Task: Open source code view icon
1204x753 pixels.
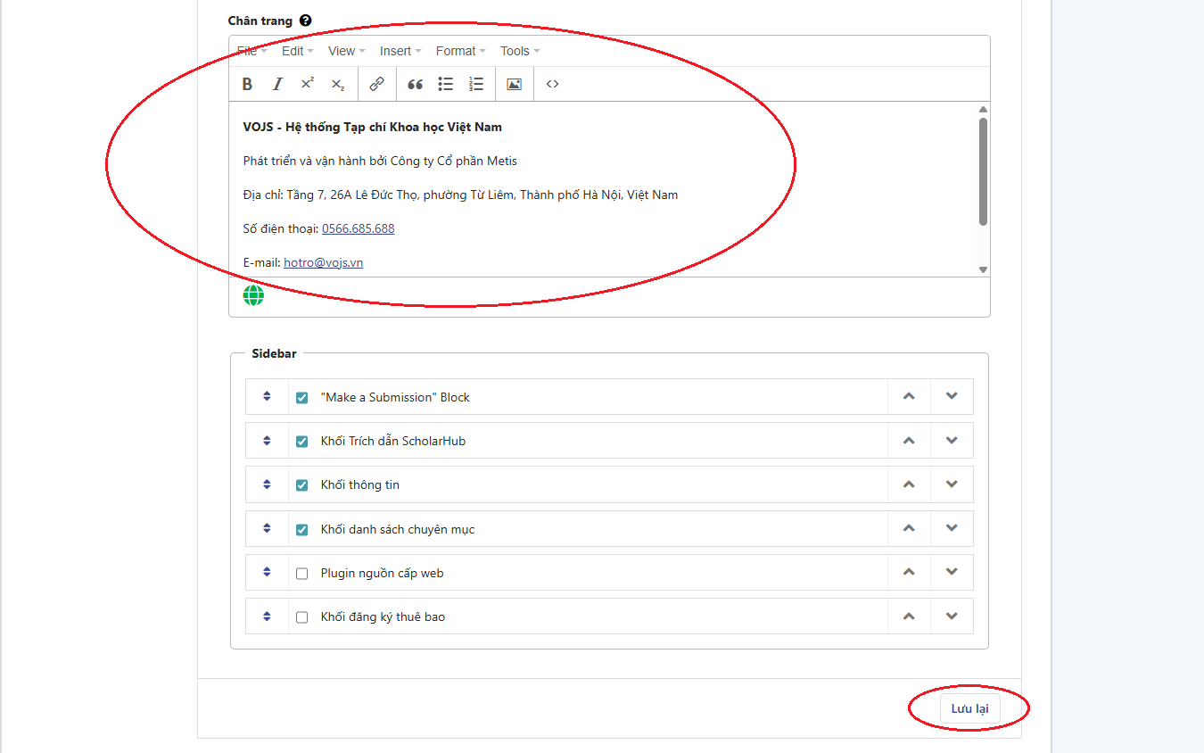Action: [553, 84]
